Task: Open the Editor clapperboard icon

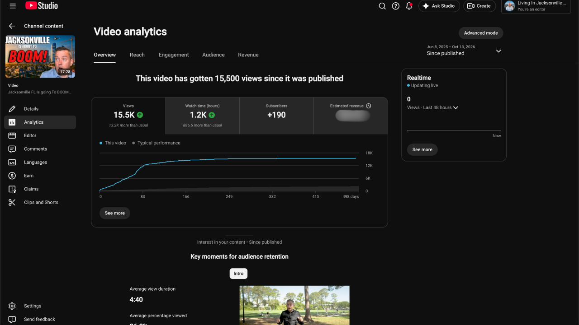Action: (12, 135)
